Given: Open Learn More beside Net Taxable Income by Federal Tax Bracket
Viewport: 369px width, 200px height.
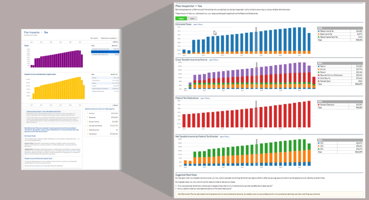Looking at the screenshot, I should pyautogui.click(x=225, y=137).
